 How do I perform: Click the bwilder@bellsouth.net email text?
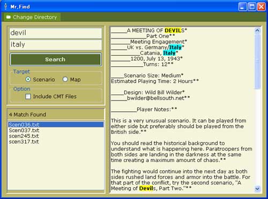(x=155, y=98)
